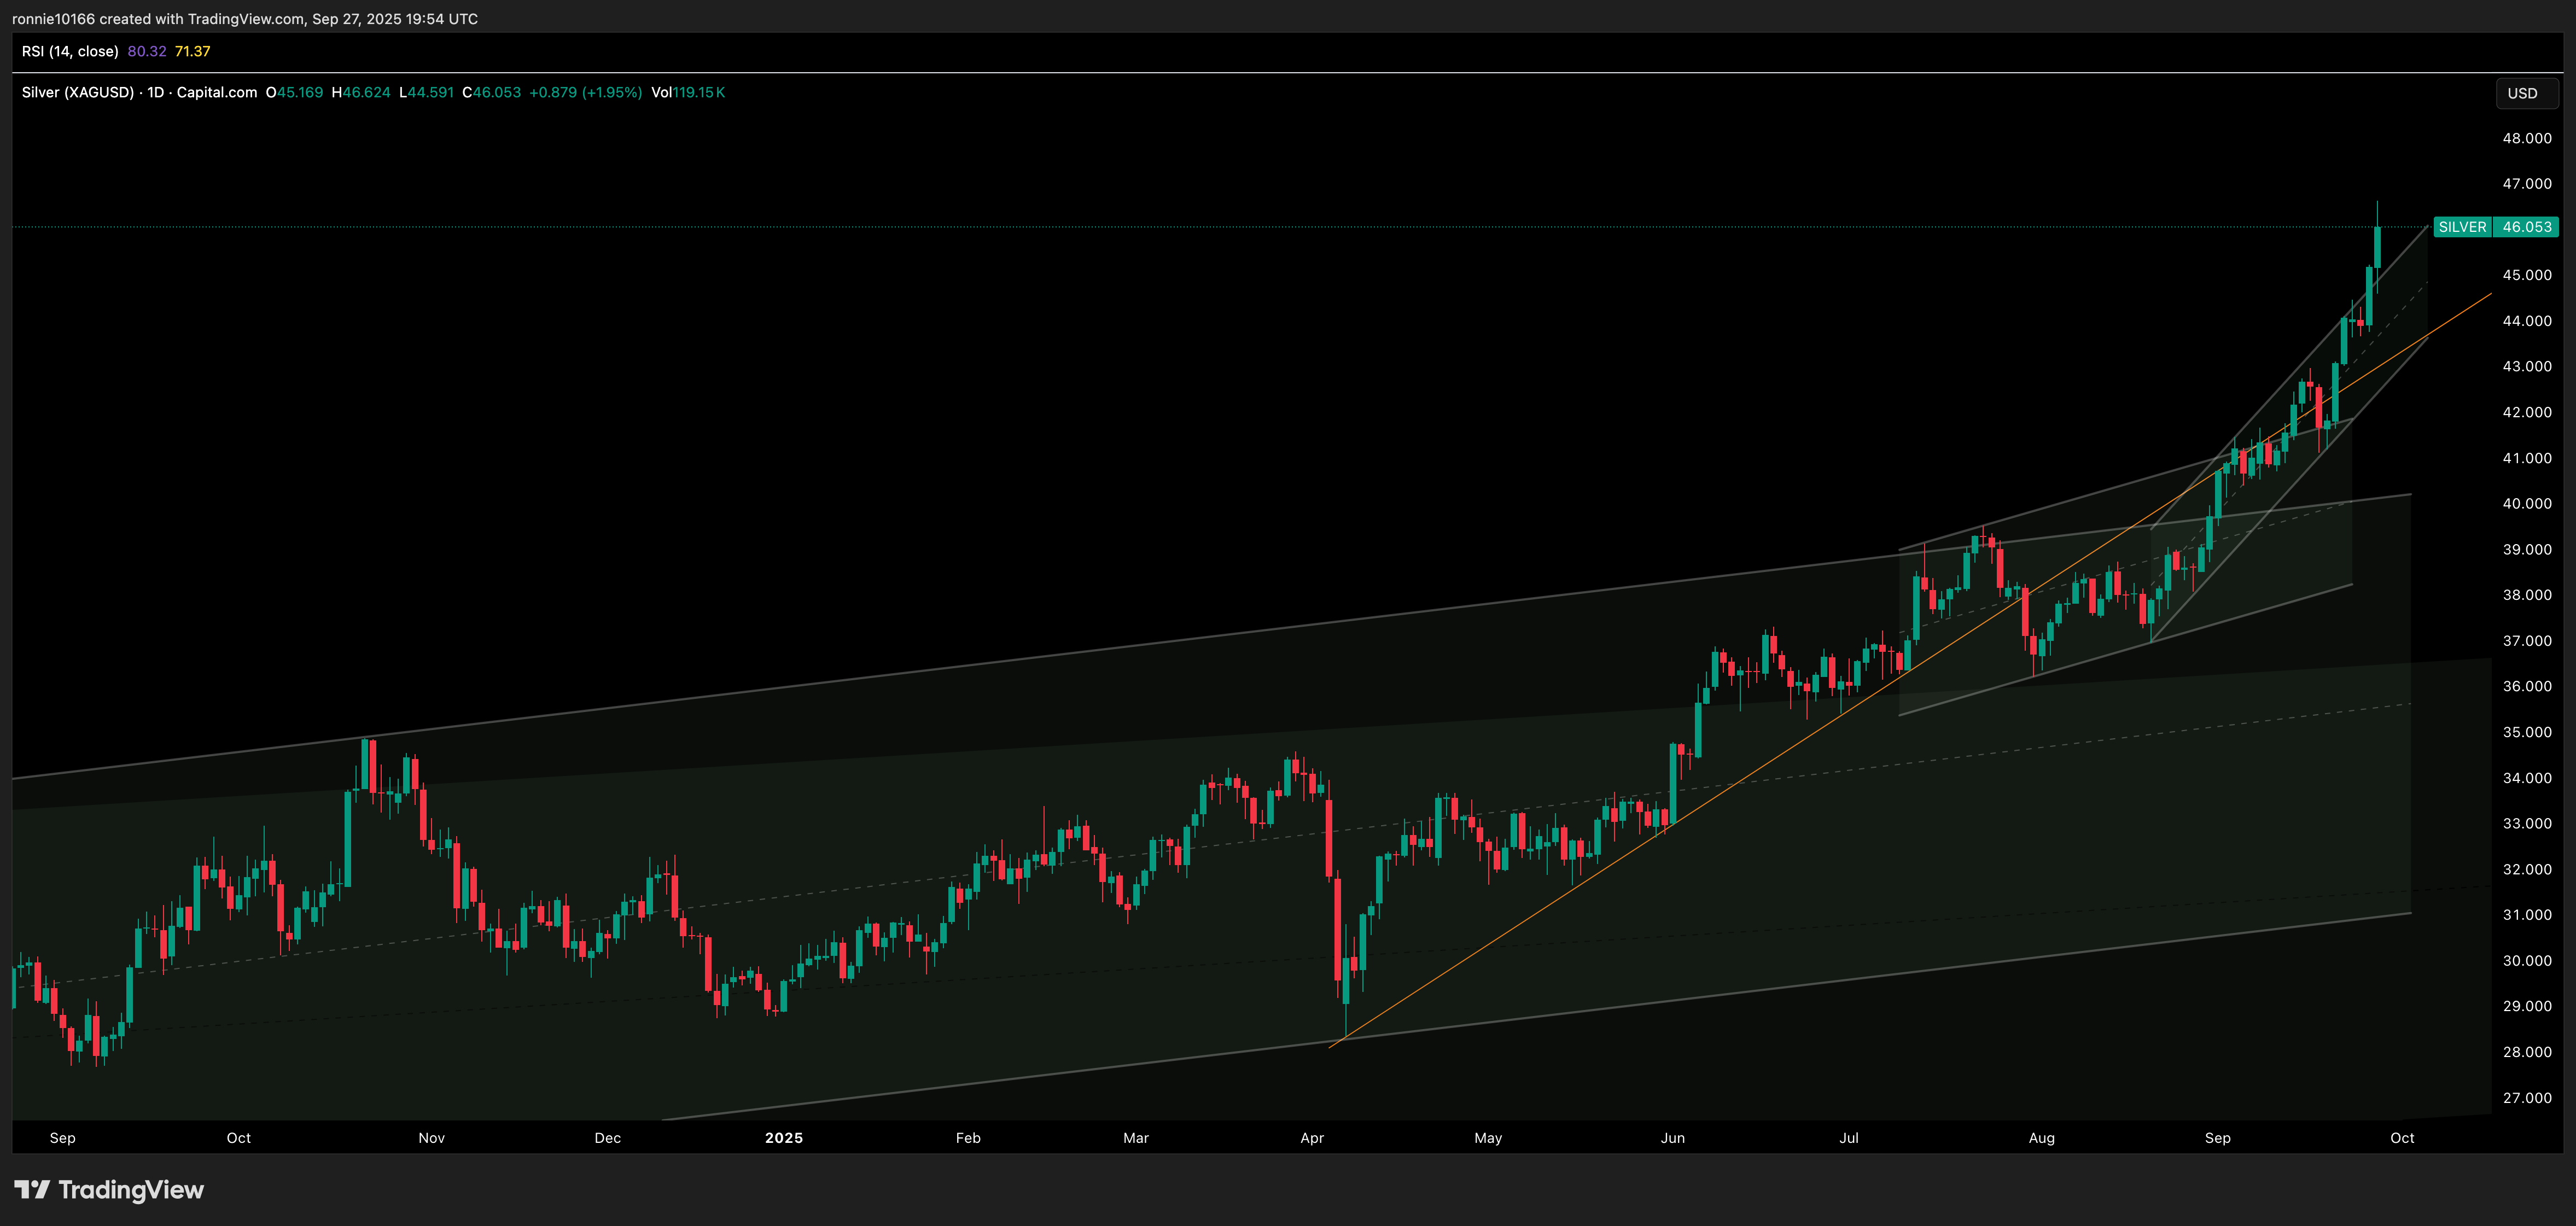Click the close price value 46.053 in header

point(497,92)
